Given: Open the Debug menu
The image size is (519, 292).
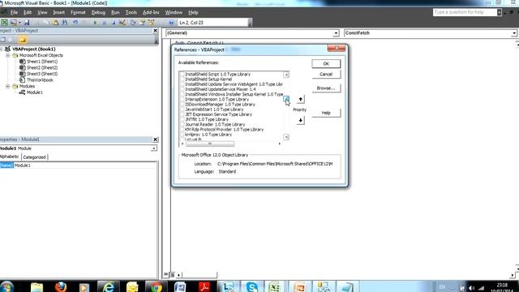Looking at the screenshot, I should click(98, 13).
